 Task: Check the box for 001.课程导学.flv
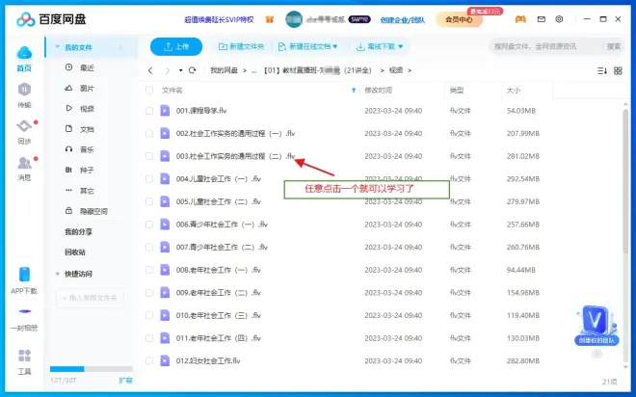(x=150, y=111)
